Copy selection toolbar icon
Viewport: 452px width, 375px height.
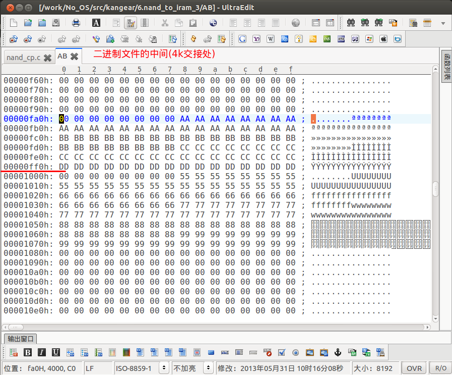pos(179,23)
